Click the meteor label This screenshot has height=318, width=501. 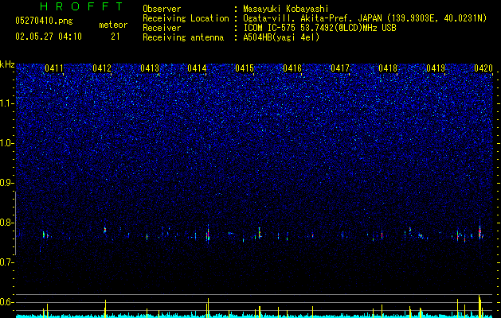click(x=113, y=25)
